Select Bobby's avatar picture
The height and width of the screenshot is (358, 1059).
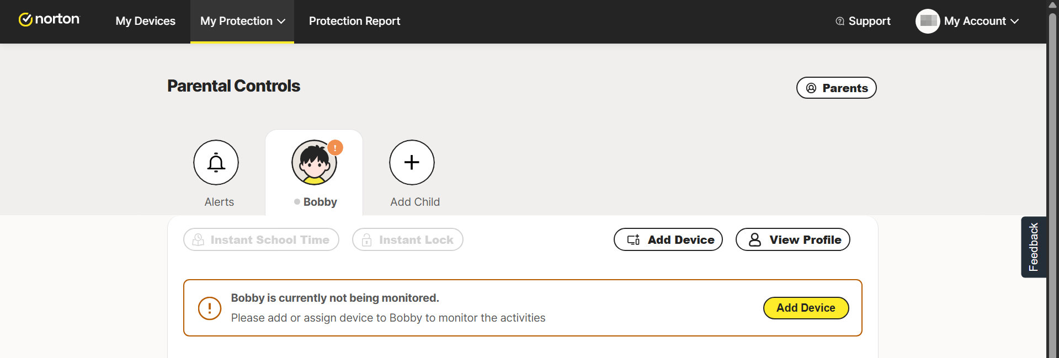coord(313,163)
